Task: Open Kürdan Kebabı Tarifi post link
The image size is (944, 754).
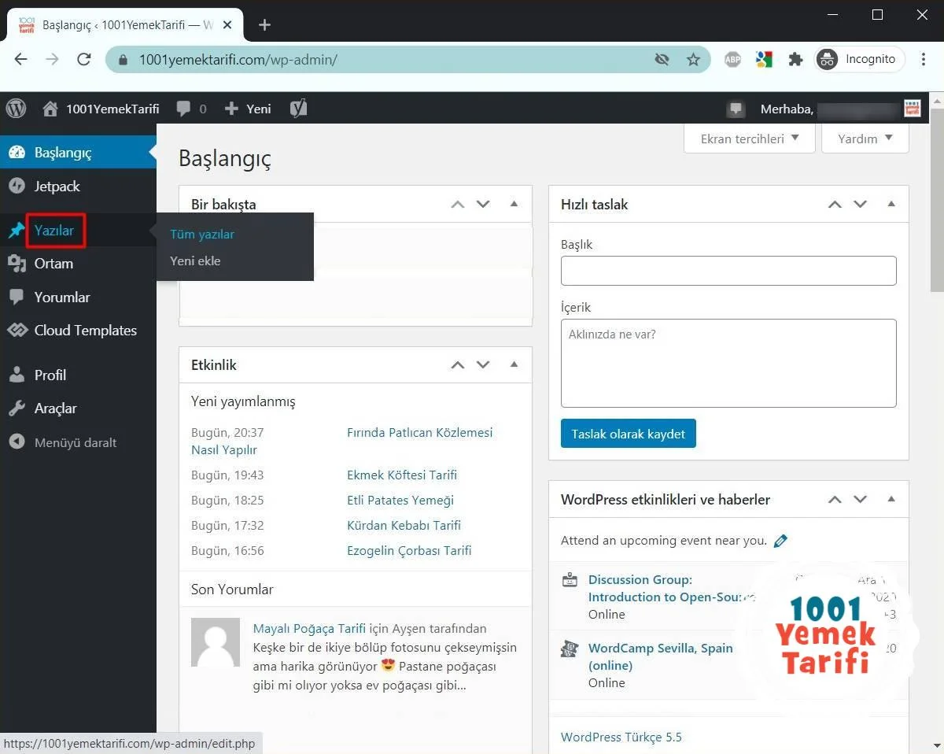Action: coord(404,526)
